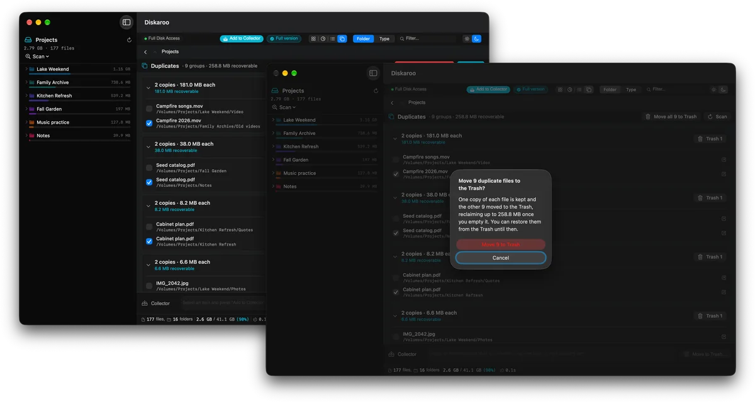Select the Type tab in the front window
The width and height of the screenshot is (755, 402).
point(631,90)
